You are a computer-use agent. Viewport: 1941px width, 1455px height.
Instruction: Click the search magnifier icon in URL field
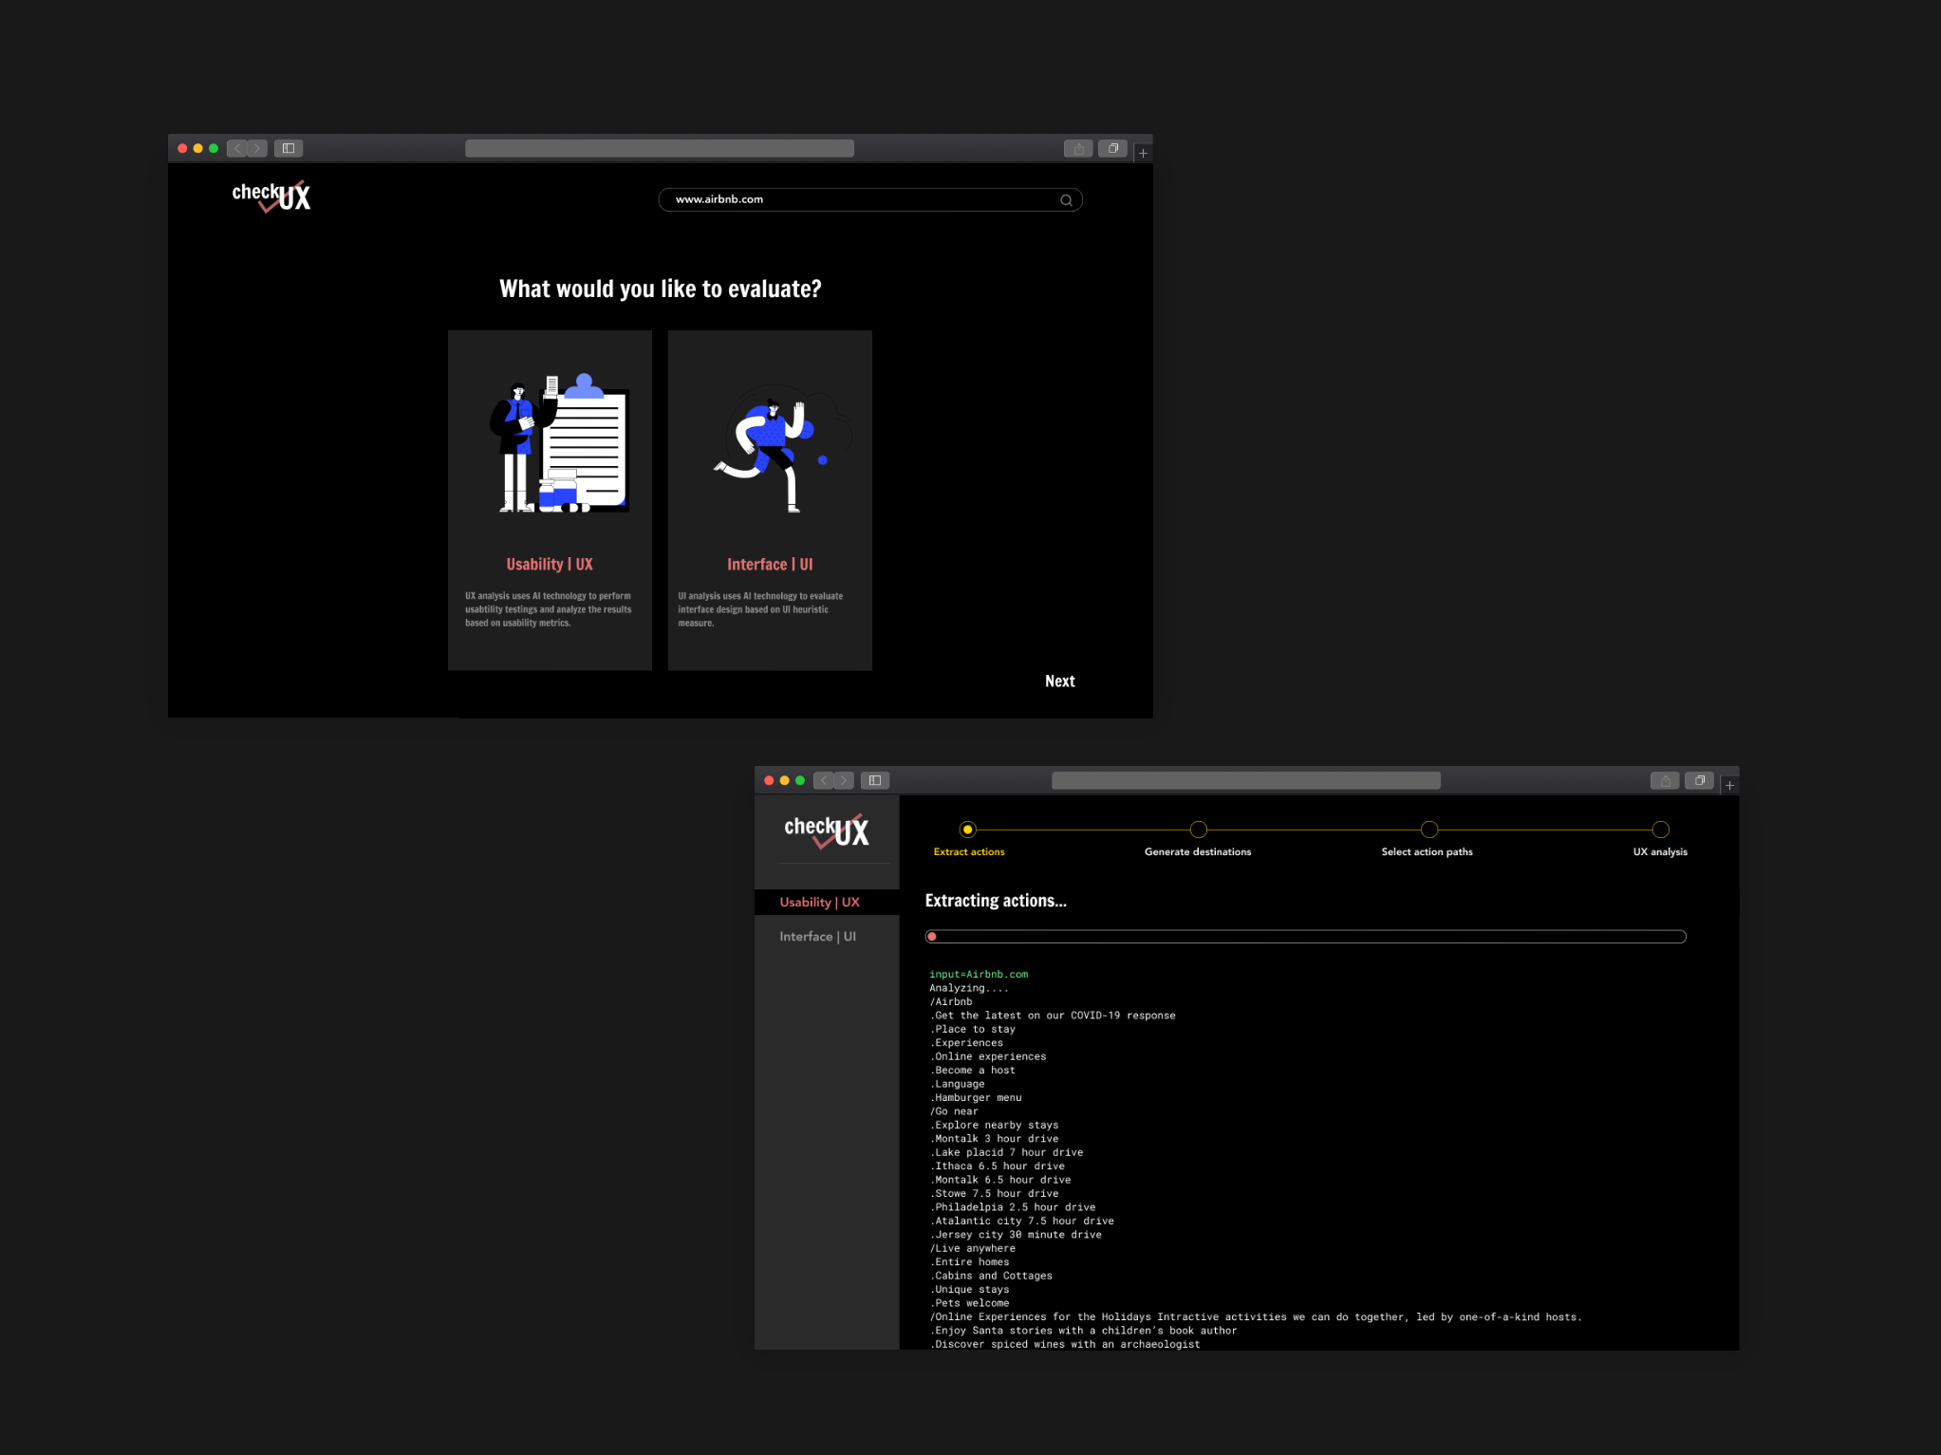click(1066, 200)
